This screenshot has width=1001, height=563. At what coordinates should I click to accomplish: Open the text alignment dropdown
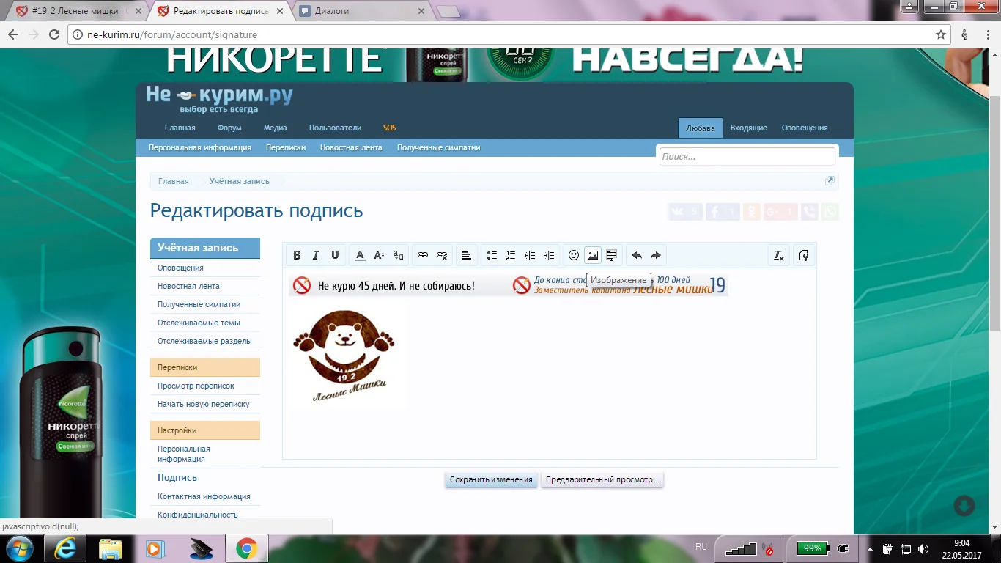click(x=466, y=255)
